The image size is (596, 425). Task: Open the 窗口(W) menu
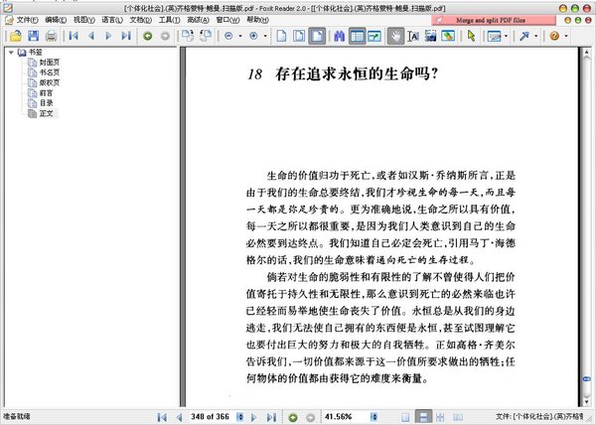[x=227, y=20]
